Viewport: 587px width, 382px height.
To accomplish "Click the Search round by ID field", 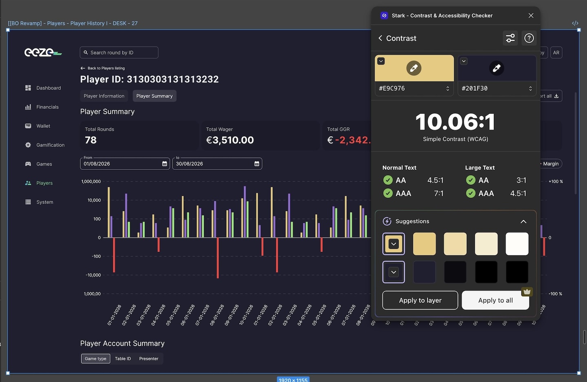I will pyautogui.click(x=119, y=53).
